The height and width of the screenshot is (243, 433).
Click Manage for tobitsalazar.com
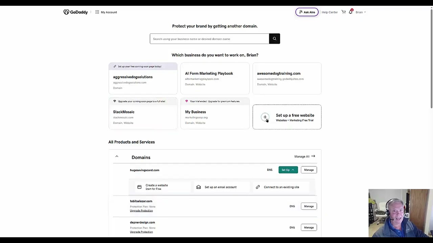point(309,206)
